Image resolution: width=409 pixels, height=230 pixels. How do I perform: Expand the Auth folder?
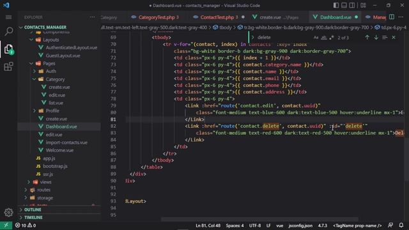pos(51,71)
